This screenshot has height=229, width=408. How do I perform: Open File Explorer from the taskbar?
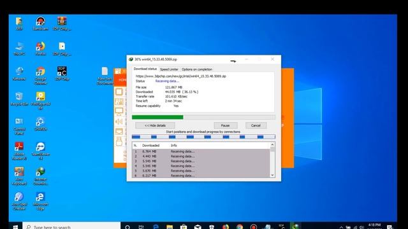170,226
